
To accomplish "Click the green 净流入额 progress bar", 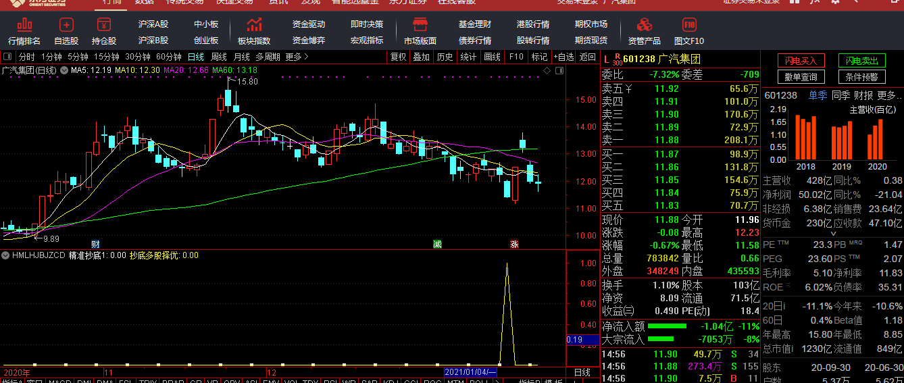I will click(666, 327).
